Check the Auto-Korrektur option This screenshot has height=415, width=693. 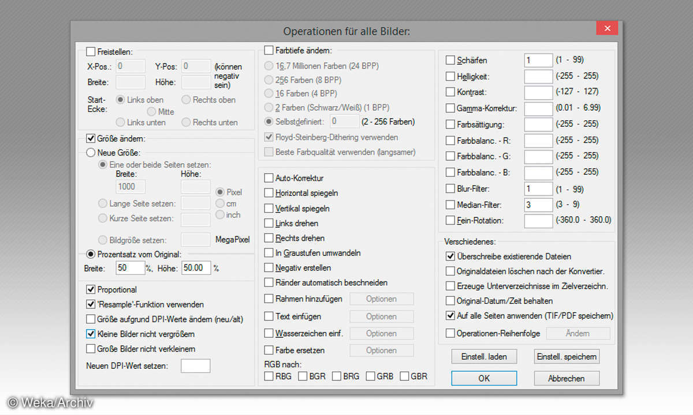(x=269, y=178)
